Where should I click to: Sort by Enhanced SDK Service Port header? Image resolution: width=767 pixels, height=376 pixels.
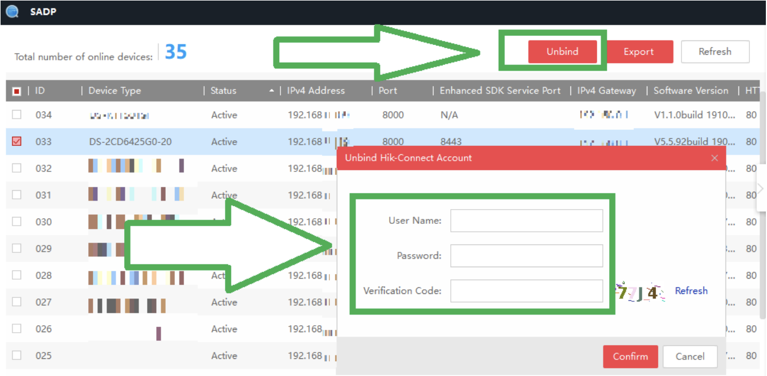500,91
